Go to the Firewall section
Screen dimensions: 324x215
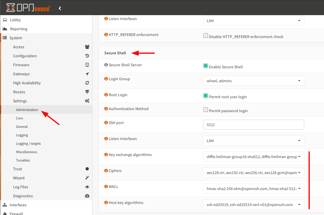click(17, 213)
